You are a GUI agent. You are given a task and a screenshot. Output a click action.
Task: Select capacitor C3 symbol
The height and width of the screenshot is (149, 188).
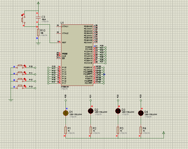coord(38,18)
